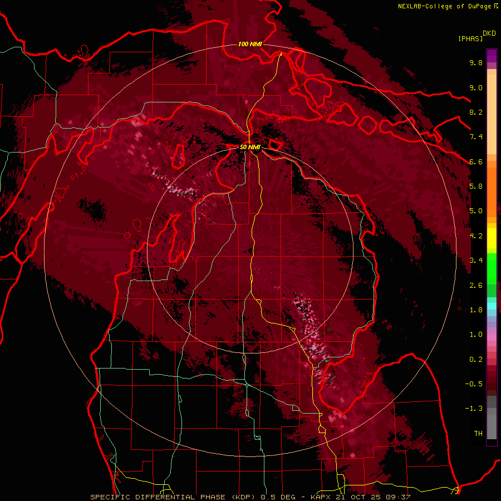501x501 pixels.
Task: Select the 8.2 color scale value
Action: 476,112
